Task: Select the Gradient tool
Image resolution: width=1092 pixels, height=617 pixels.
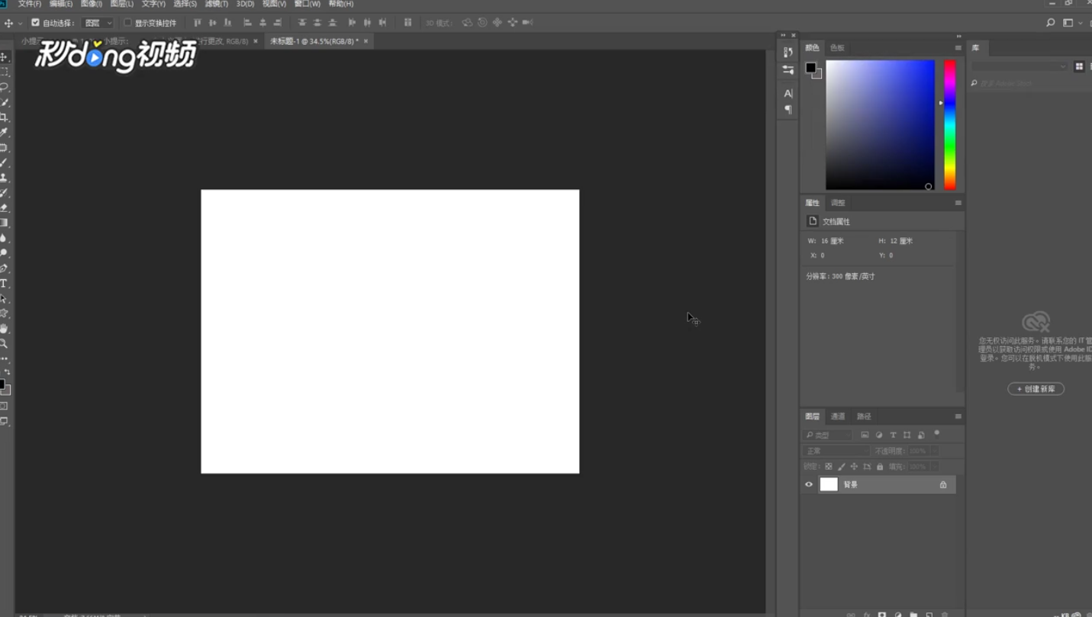Action: point(4,223)
